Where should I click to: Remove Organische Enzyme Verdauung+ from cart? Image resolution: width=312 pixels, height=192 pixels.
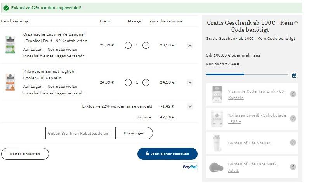tap(190, 45)
